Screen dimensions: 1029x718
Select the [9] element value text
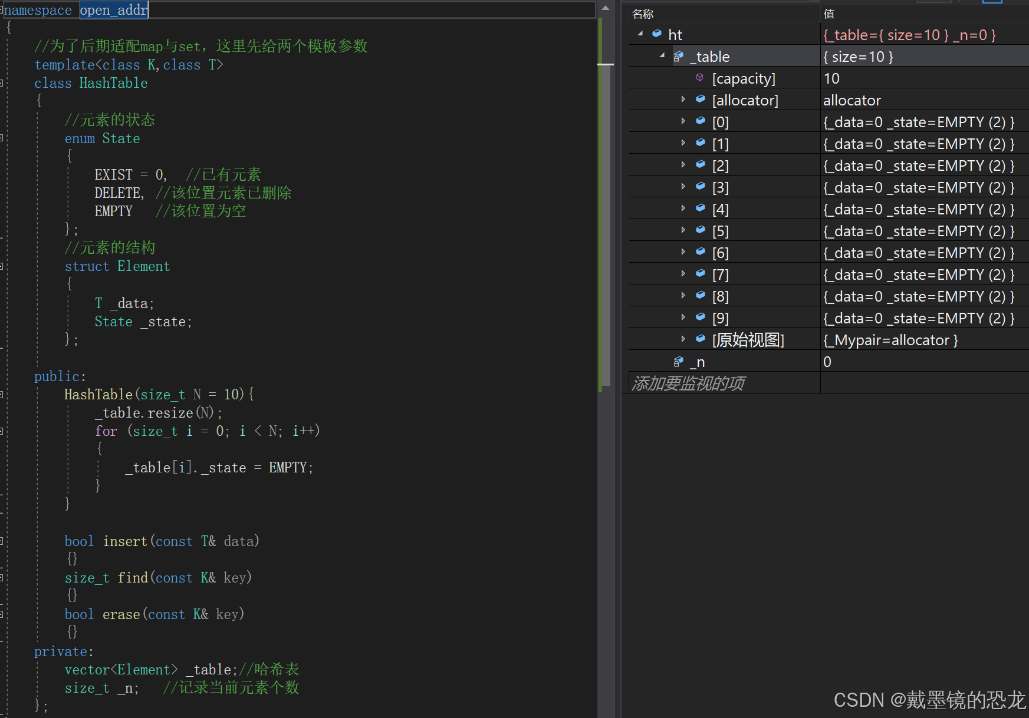[919, 318]
